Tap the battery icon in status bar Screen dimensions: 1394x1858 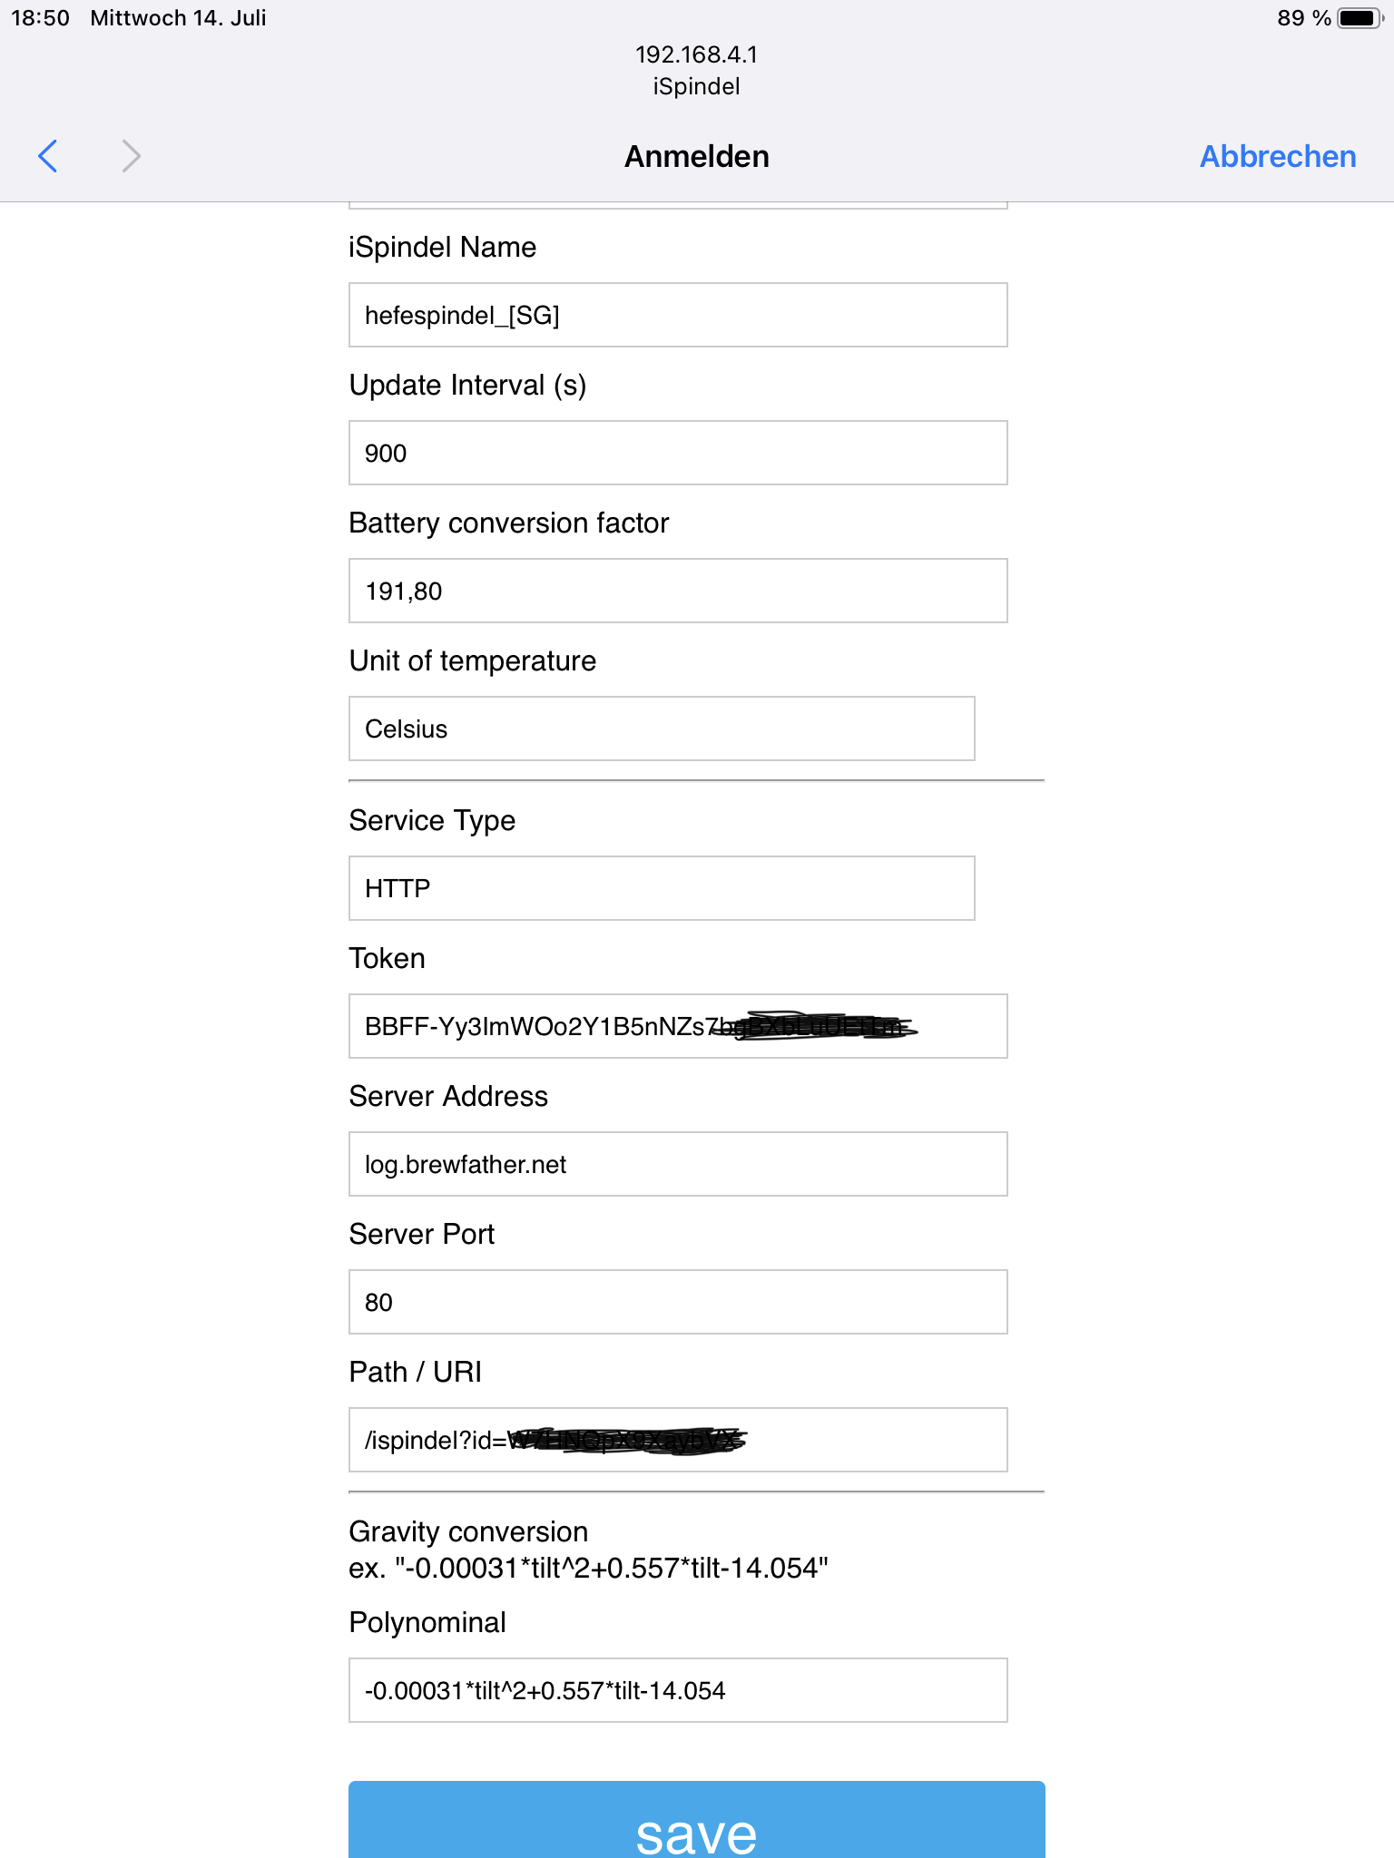click(x=1359, y=18)
